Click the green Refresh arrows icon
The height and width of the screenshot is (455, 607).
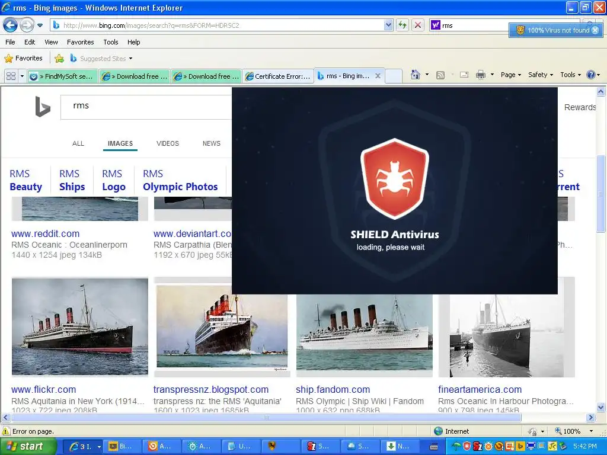(x=402, y=25)
